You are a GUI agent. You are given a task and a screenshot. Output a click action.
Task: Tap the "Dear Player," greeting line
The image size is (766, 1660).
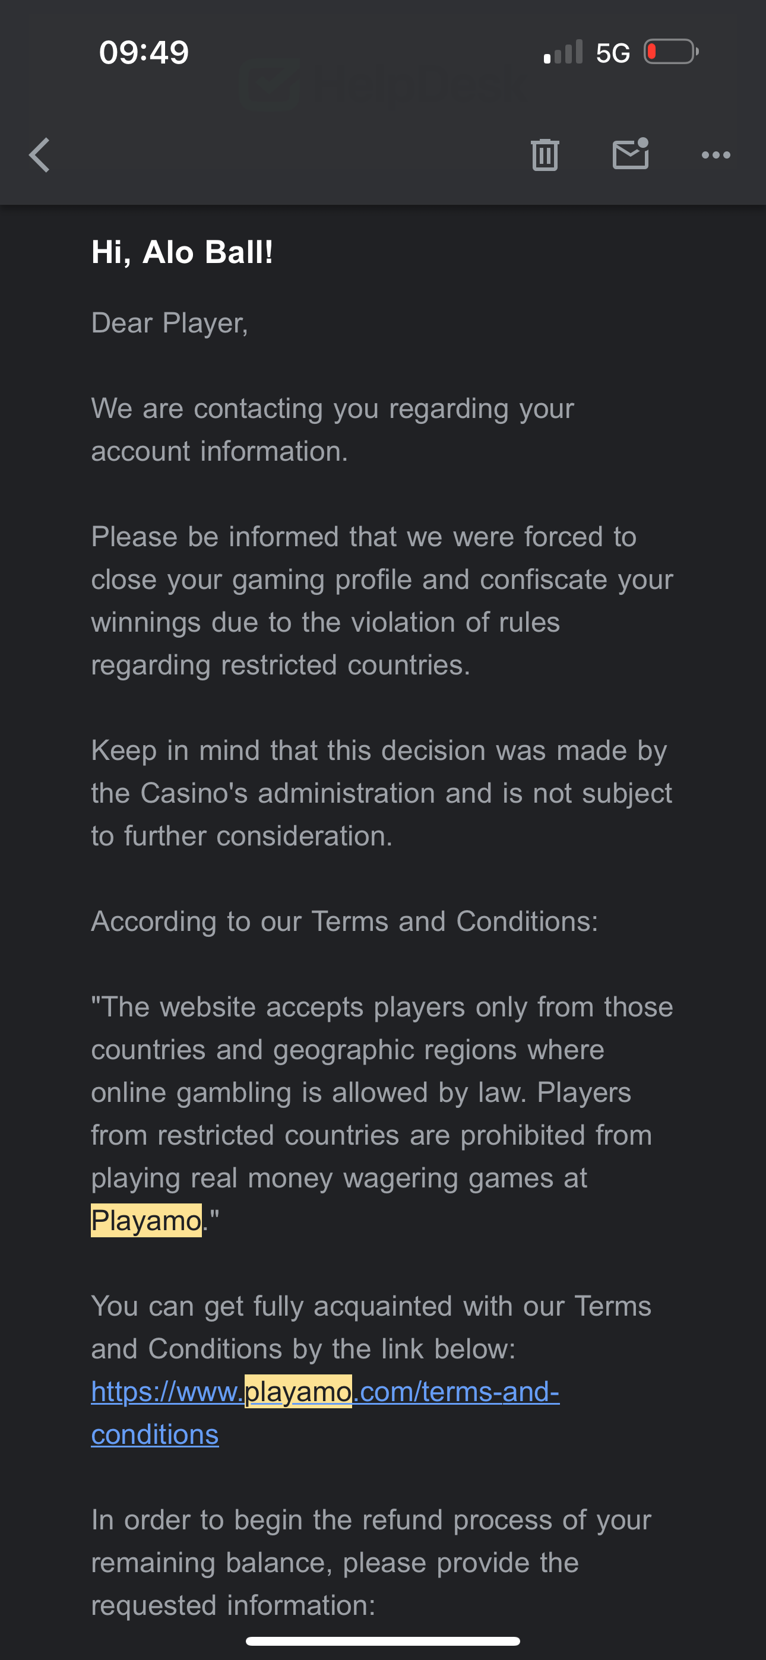point(170,323)
